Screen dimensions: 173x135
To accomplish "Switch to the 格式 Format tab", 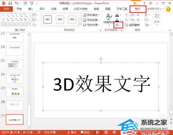I will pos(138,9).
